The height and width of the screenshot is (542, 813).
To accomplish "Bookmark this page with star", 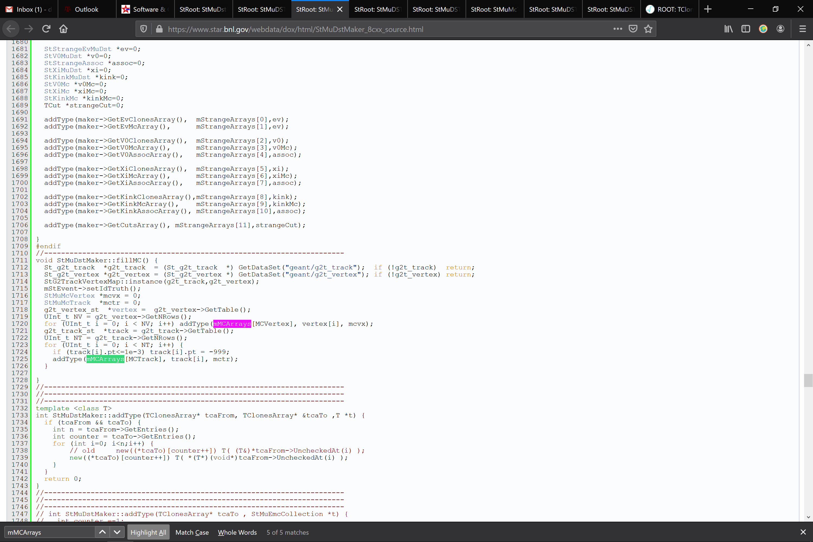I will 648,29.
